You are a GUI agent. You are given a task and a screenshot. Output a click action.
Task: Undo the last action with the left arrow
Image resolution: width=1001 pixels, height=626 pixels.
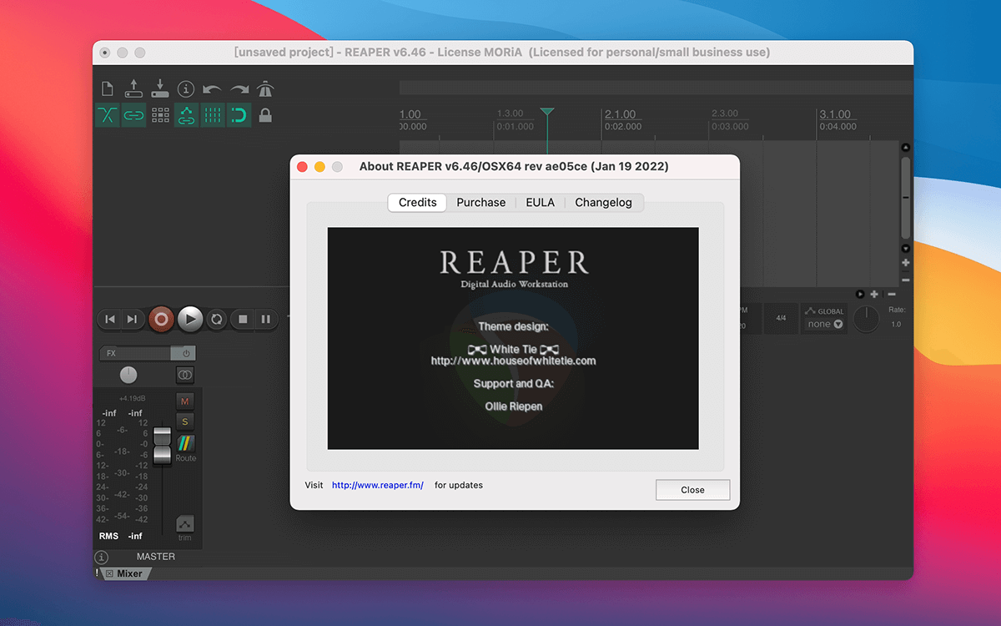212,88
